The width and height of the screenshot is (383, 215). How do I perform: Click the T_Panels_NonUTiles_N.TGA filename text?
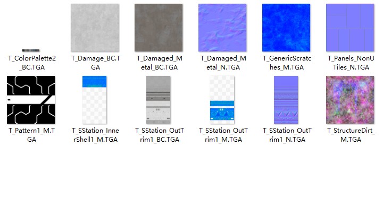[x=350, y=63]
